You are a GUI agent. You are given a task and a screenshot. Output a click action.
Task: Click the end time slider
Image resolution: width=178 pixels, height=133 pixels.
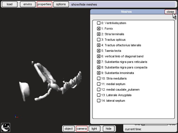point(154,124)
